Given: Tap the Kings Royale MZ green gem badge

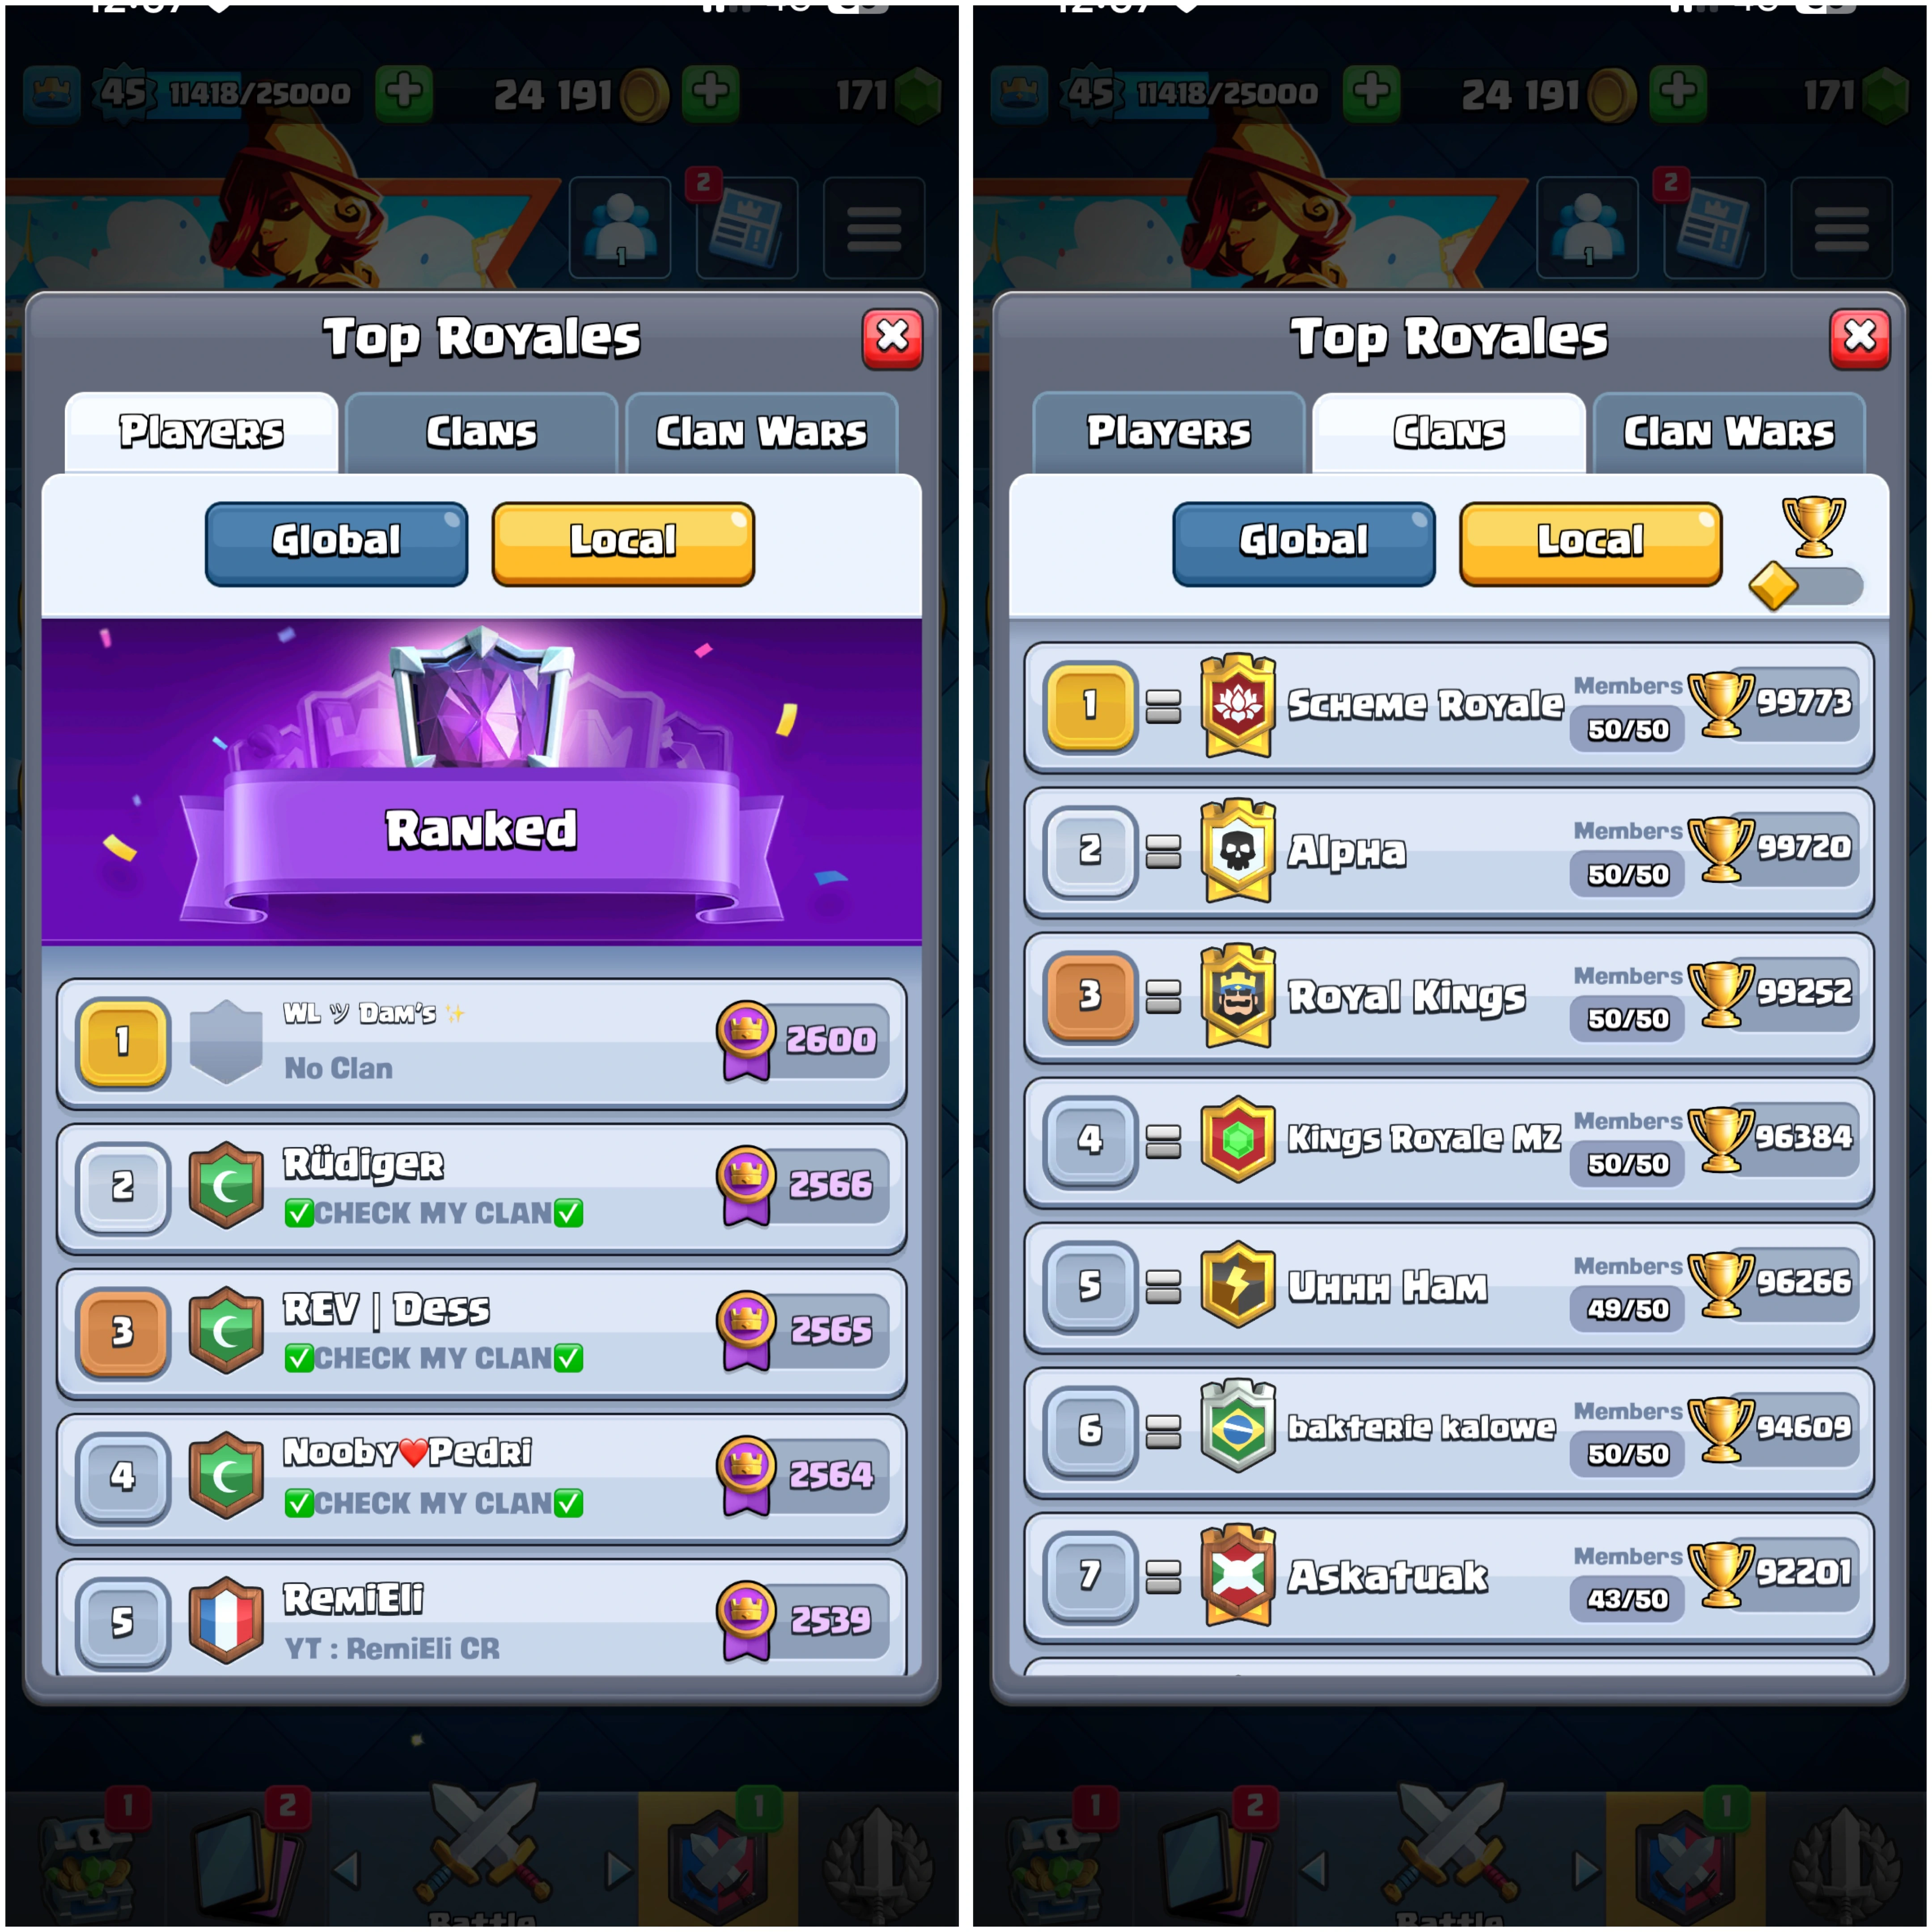Looking at the screenshot, I should click(1238, 1139).
